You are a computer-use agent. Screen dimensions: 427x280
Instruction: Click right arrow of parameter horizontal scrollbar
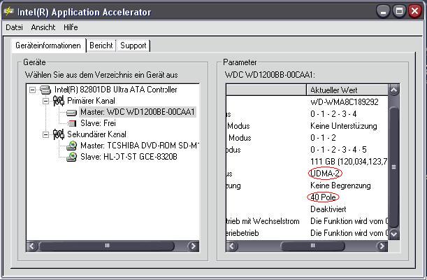click(382, 246)
